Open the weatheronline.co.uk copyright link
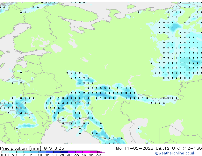Screen dimensions: 202x156 [x=175, y=153]
